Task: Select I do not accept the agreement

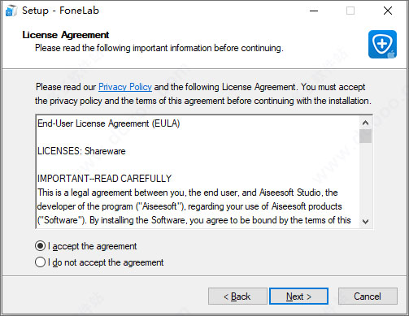Action: [99, 262]
